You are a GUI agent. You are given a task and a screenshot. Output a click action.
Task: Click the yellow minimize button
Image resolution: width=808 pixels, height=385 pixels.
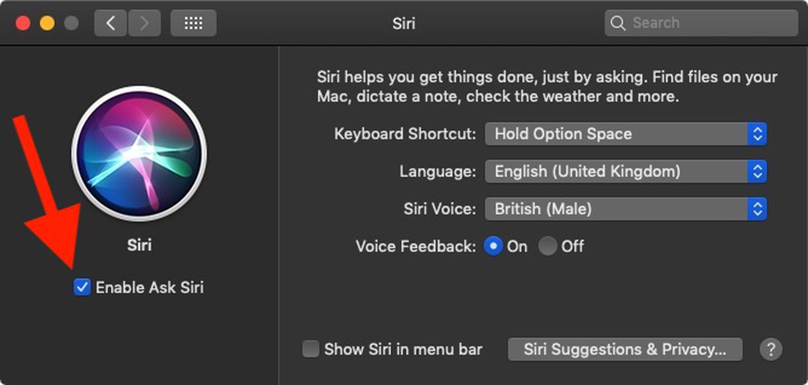[x=47, y=23]
